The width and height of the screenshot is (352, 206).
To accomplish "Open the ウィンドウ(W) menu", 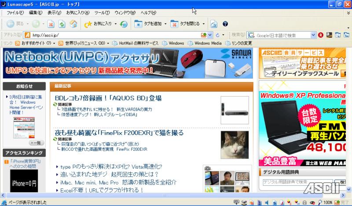I will [x=125, y=13].
